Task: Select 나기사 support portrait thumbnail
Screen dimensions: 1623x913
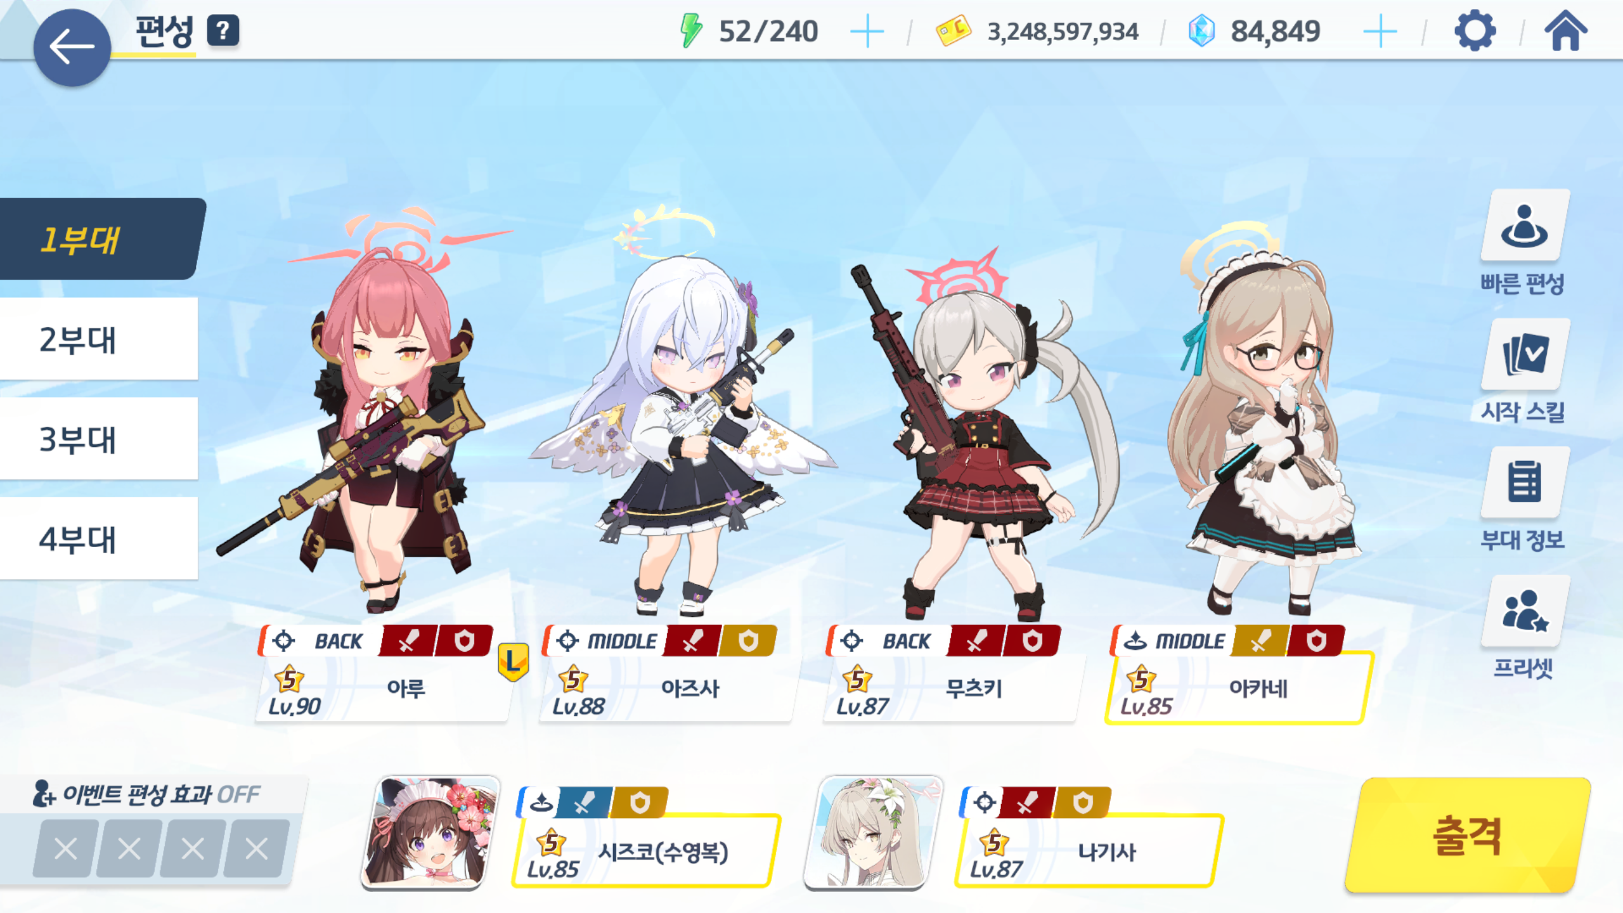Action: [x=872, y=832]
